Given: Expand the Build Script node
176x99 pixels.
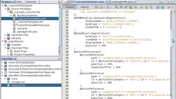Looking at the screenshot, I should (8, 51).
